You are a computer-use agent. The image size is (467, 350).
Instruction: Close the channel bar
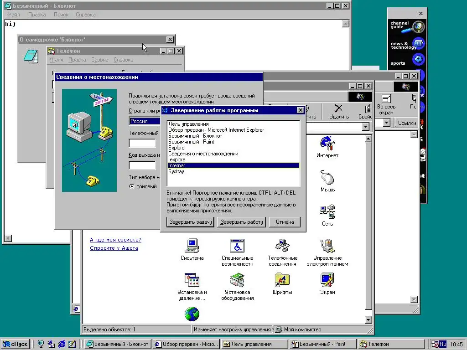[x=421, y=13]
